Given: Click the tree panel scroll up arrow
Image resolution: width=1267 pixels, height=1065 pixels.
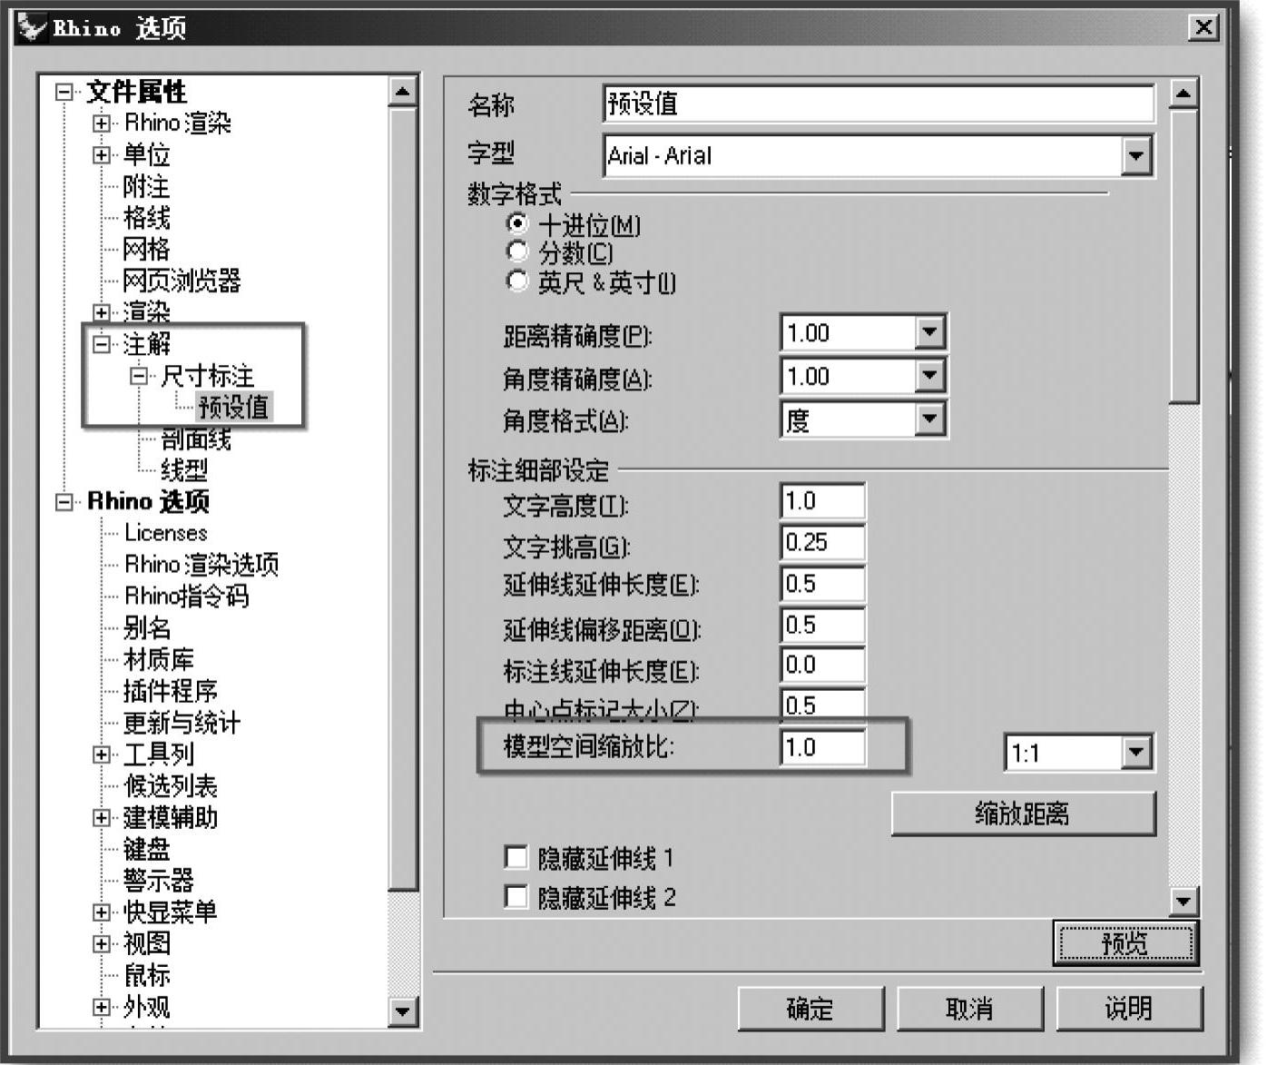Looking at the screenshot, I should 403,92.
